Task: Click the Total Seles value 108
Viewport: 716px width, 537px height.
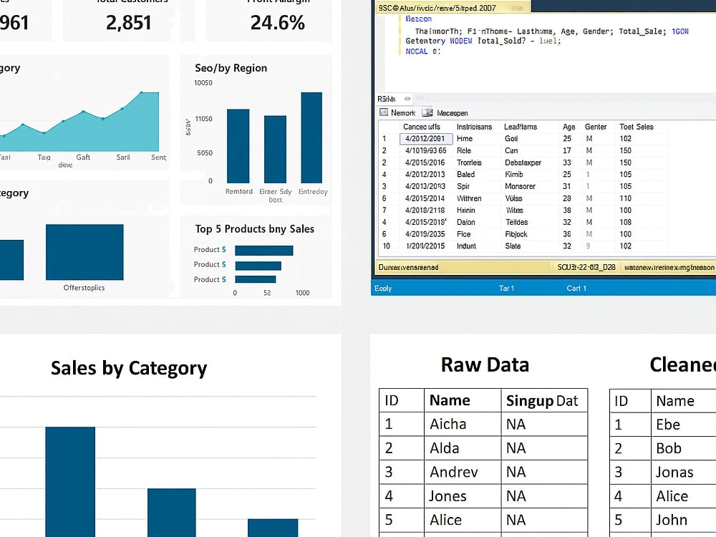Action: click(x=626, y=222)
